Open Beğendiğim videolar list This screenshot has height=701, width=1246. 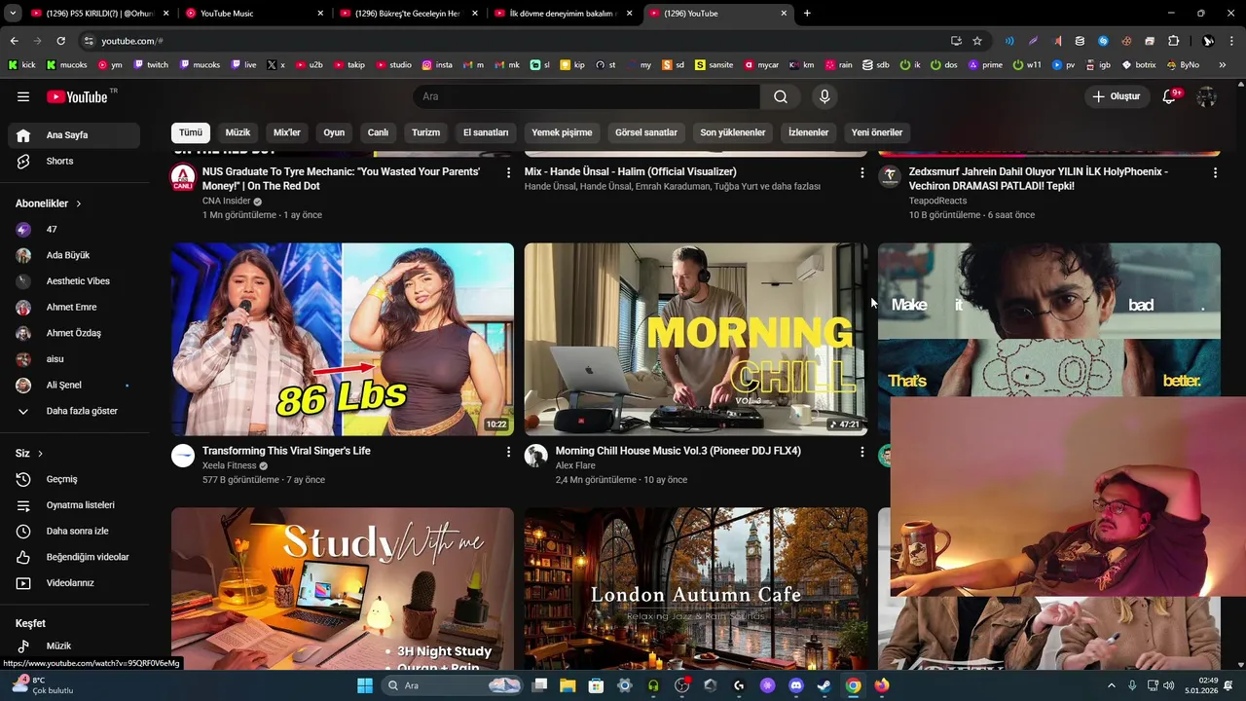pyautogui.click(x=74, y=557)
